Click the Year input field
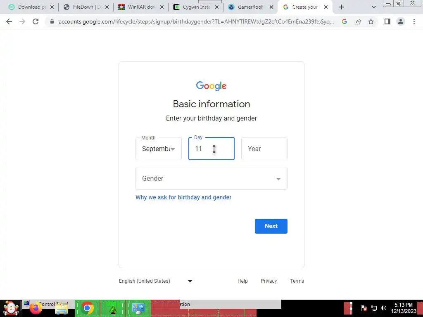 tap(264, 149)
